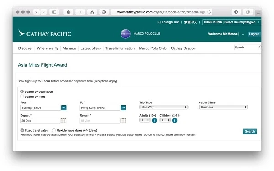Click the oneworld round logo
274x171 pixels.
(126, 34)
